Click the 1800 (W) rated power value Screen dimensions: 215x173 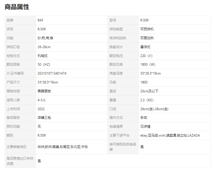[148, 65]
